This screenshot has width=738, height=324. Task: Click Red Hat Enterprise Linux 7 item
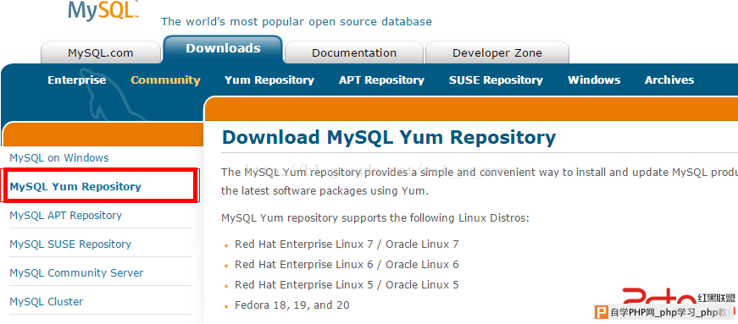(347, 244)
